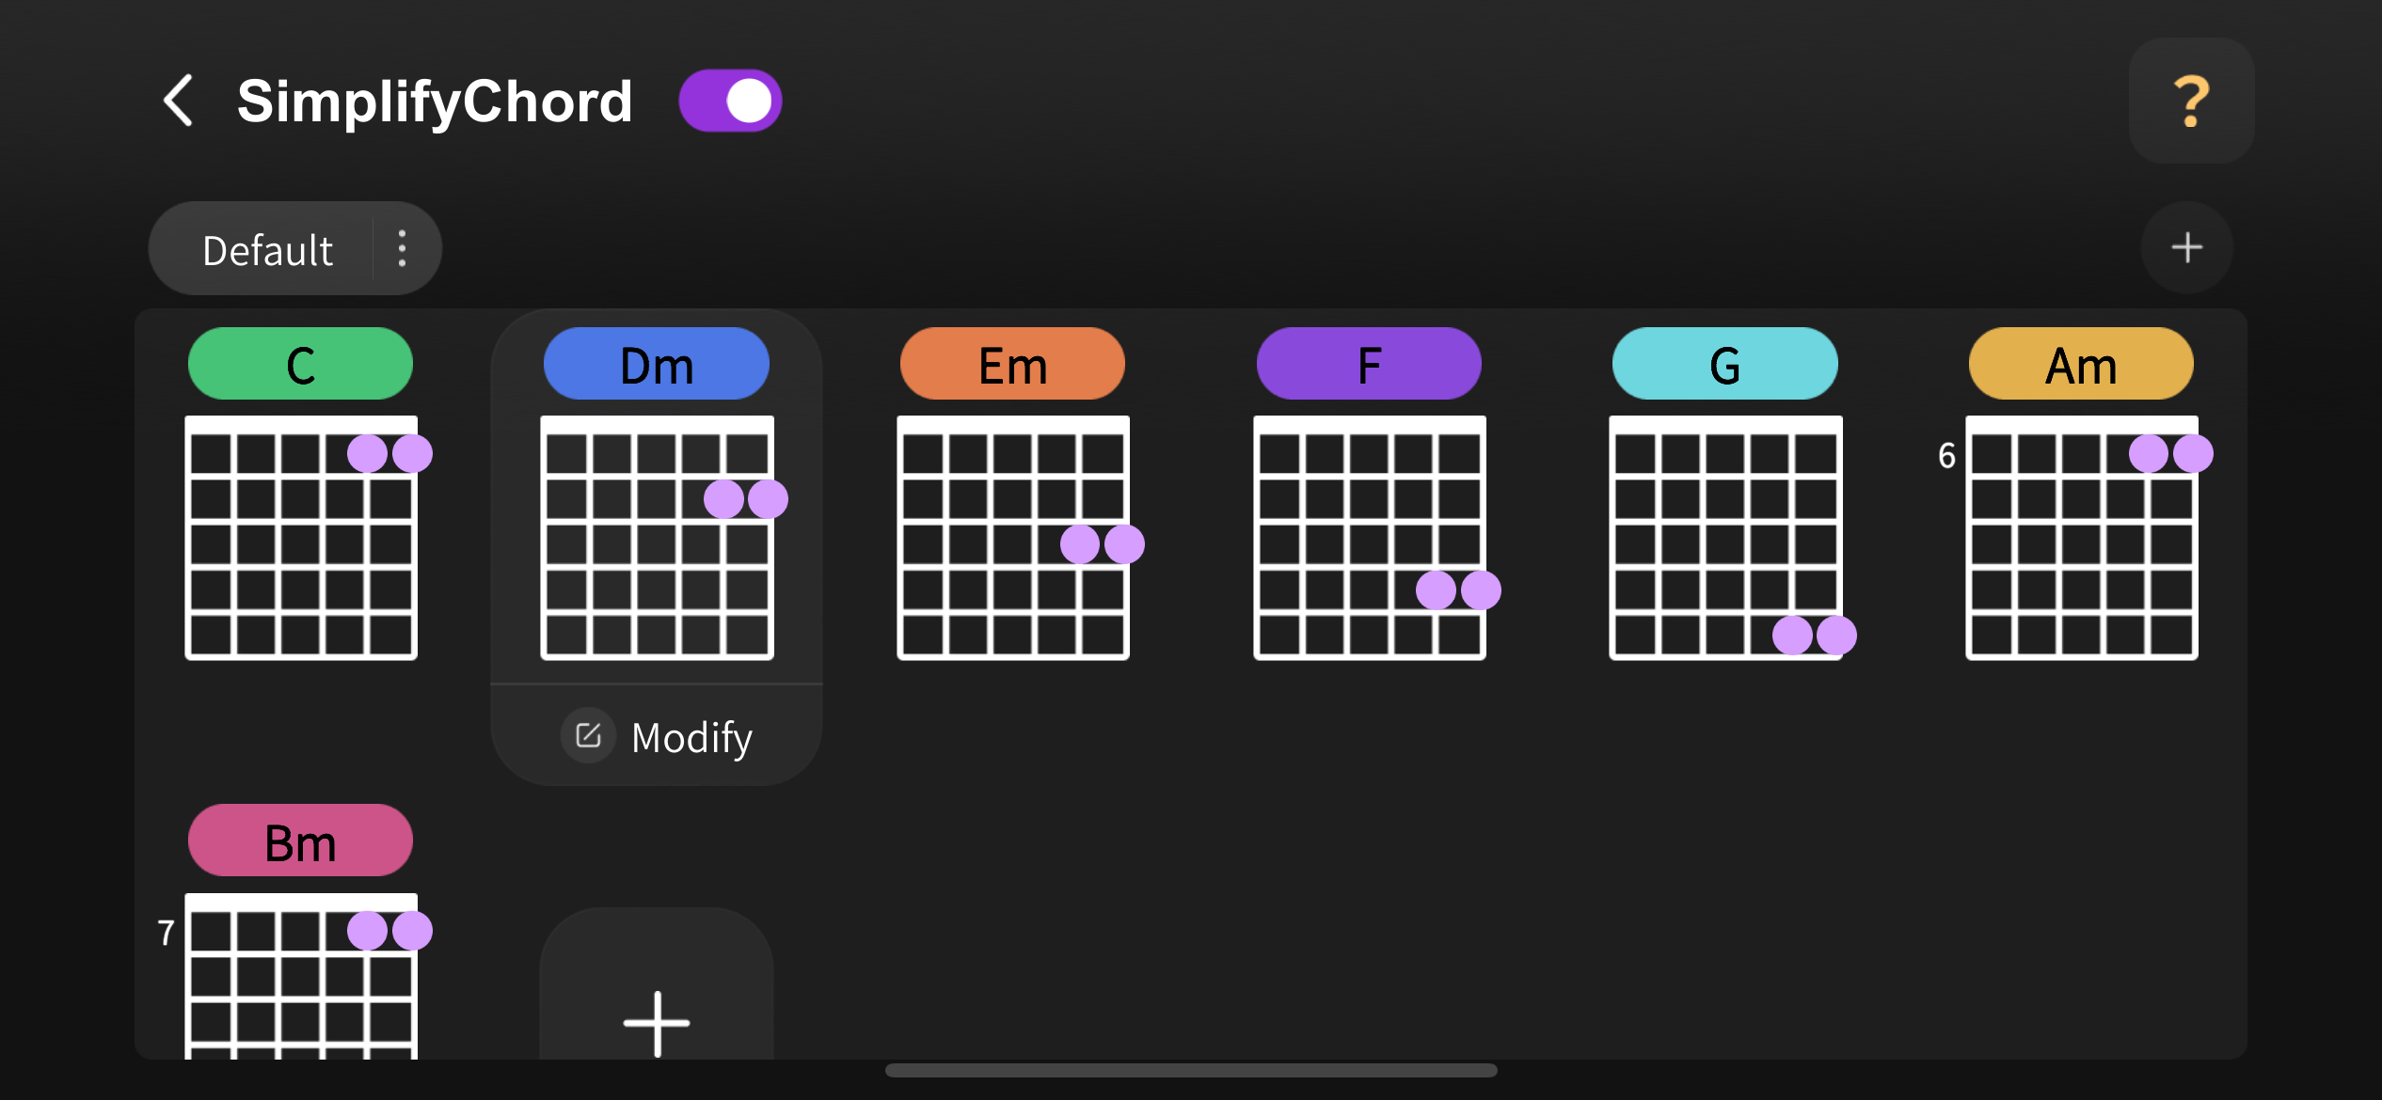Click the back arrow icon

tap(179, 101)
